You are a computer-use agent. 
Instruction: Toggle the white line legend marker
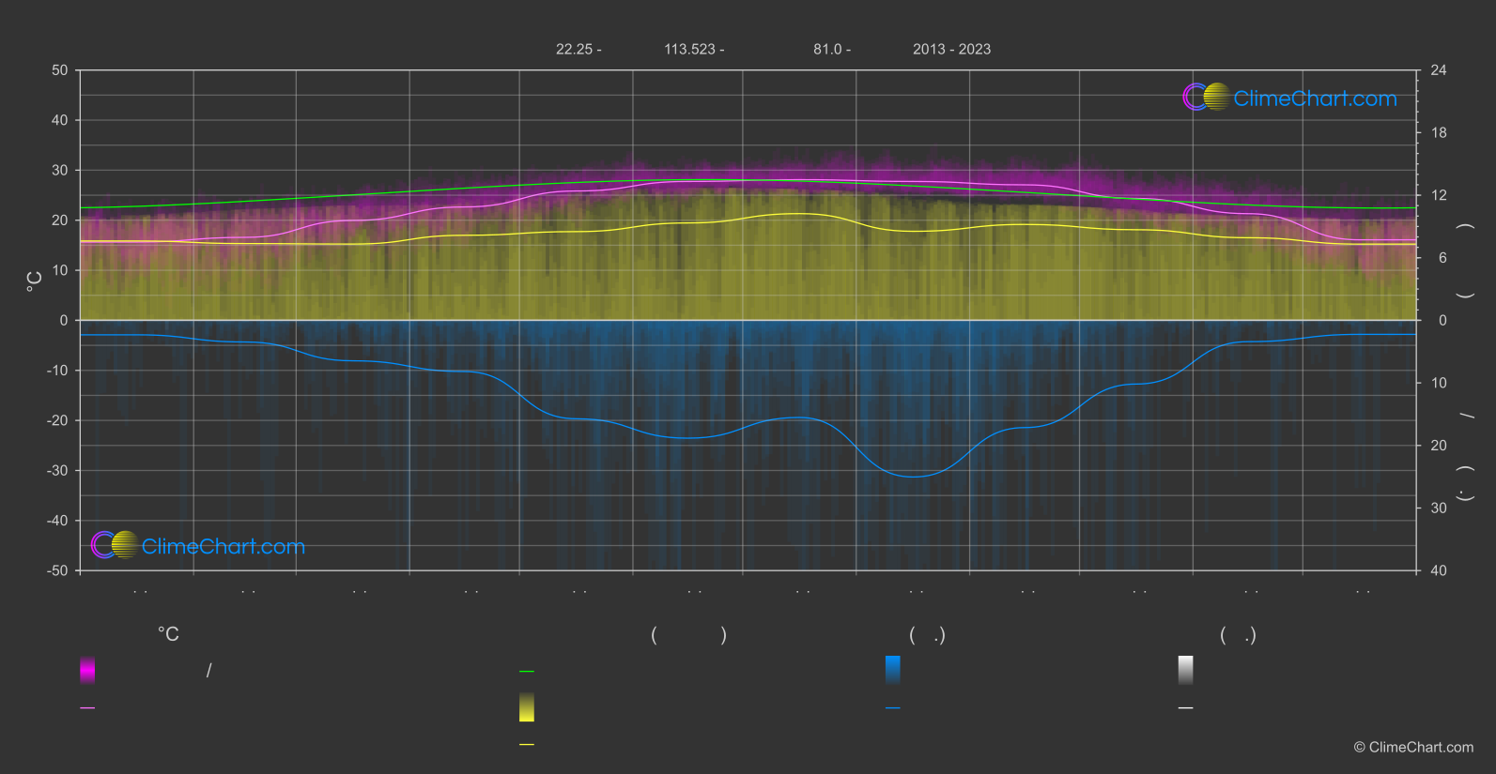pos(1185,708)
